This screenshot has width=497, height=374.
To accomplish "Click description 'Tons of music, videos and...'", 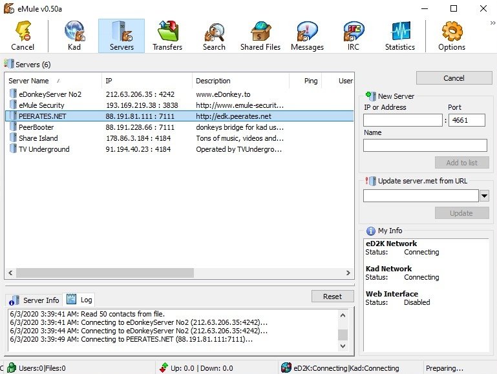I will [x=240, y=138].
